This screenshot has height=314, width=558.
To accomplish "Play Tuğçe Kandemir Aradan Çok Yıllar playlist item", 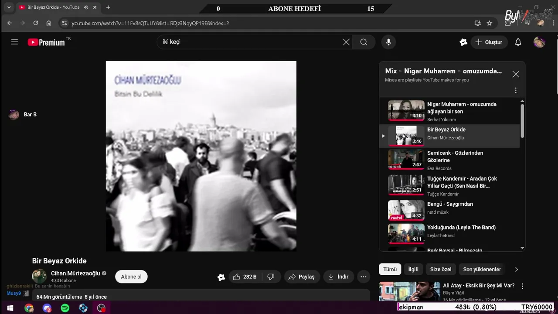I will pos(449,185).
